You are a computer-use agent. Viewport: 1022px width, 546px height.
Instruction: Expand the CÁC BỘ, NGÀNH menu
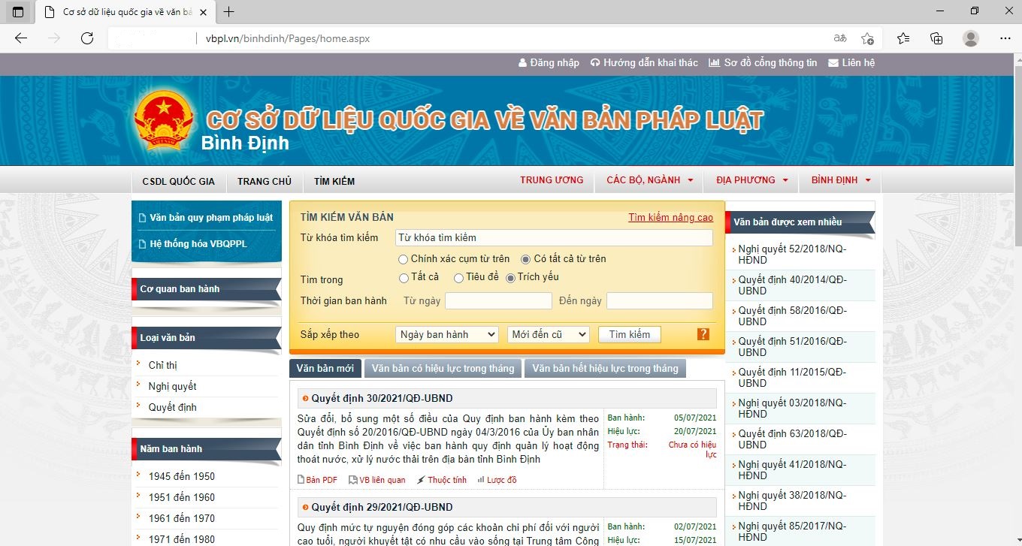coord(649,180)
